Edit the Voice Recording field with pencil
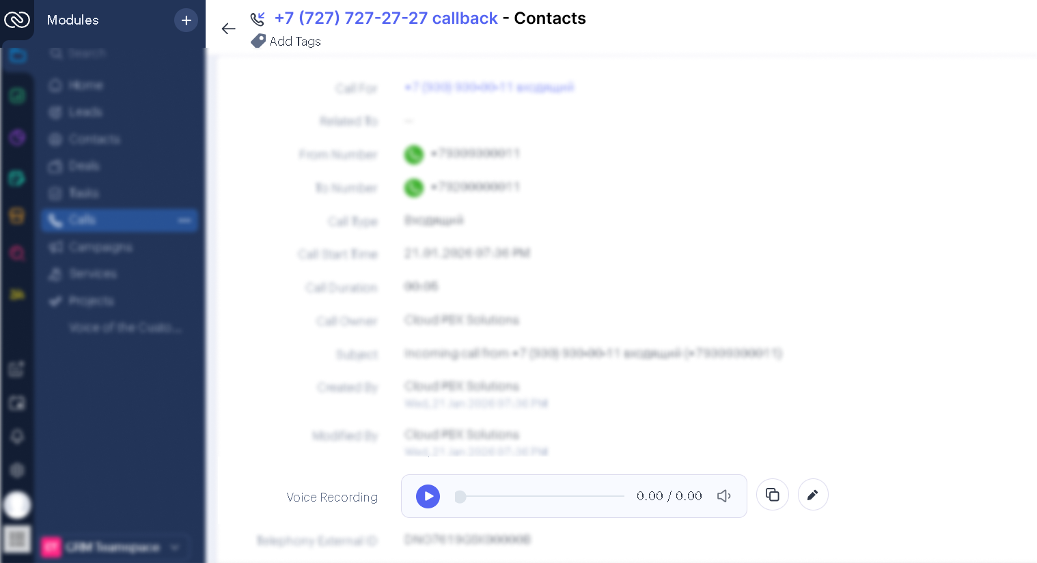 813,495
